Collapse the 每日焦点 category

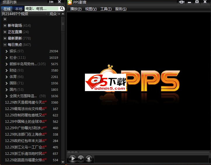[x=5, y=45]
